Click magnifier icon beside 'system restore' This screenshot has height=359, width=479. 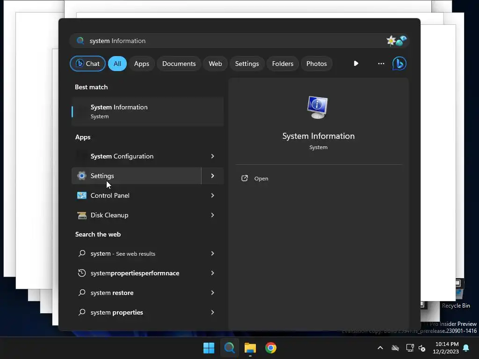(x=81, y=293)
